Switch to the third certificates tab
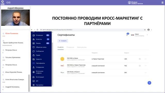 click(82, 47)
